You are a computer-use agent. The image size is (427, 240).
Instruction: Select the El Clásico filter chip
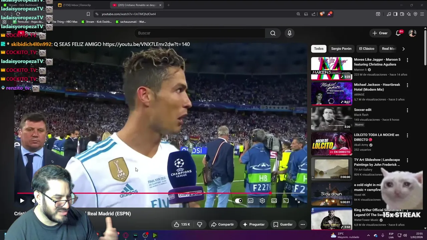[367, 49]
